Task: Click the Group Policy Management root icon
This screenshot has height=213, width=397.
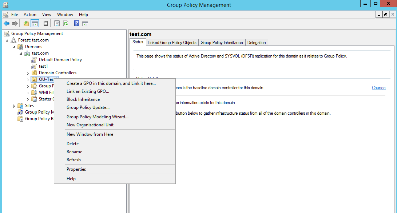Action: coord(7,33)
